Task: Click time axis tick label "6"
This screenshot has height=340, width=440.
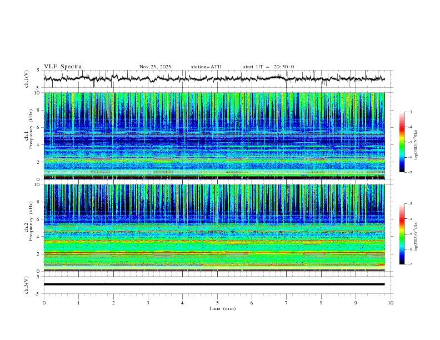Action: pos(252,303)
